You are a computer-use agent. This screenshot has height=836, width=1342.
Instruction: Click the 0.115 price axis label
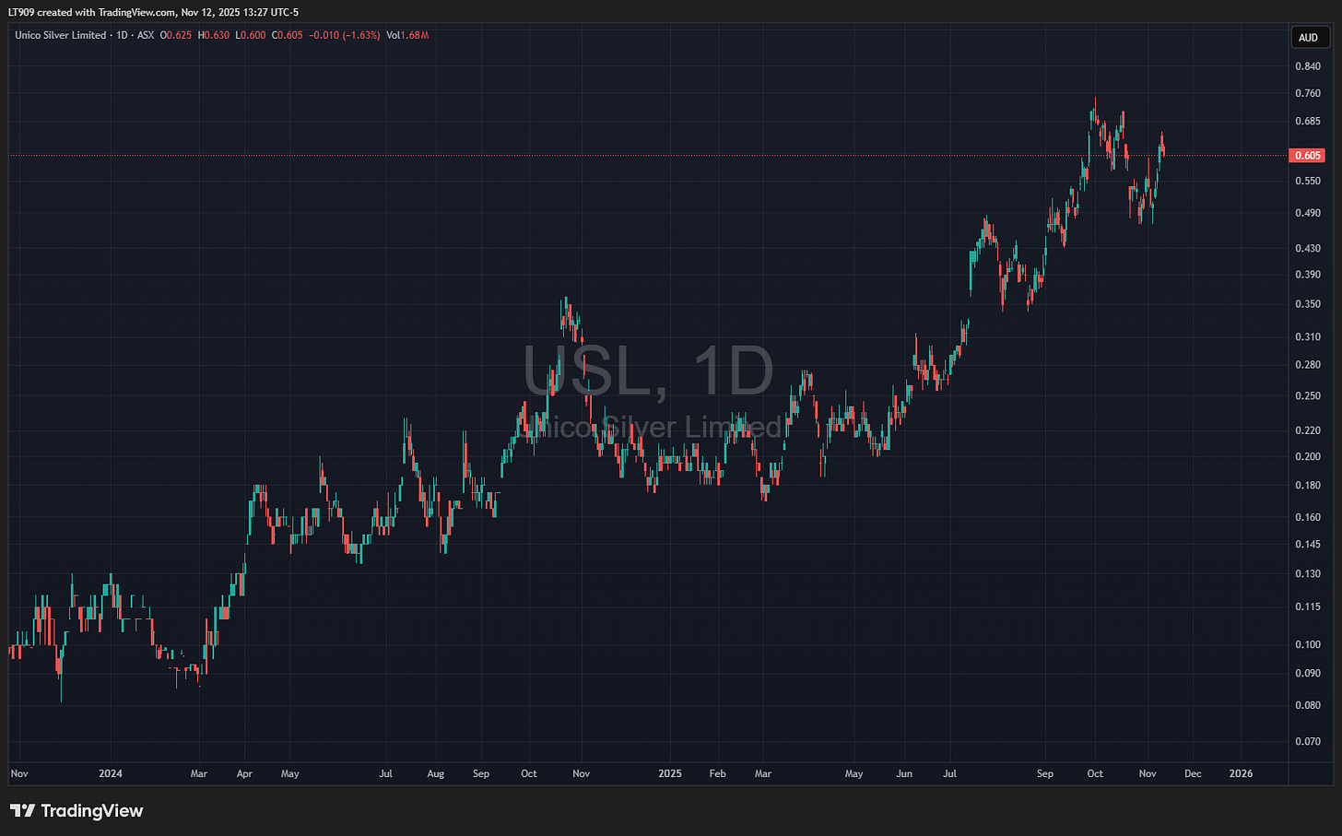pos(1307,607)
